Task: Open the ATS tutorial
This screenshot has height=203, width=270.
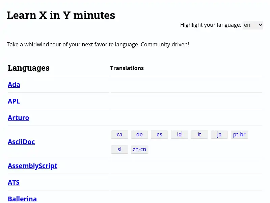Action: [x=13, y=182]
